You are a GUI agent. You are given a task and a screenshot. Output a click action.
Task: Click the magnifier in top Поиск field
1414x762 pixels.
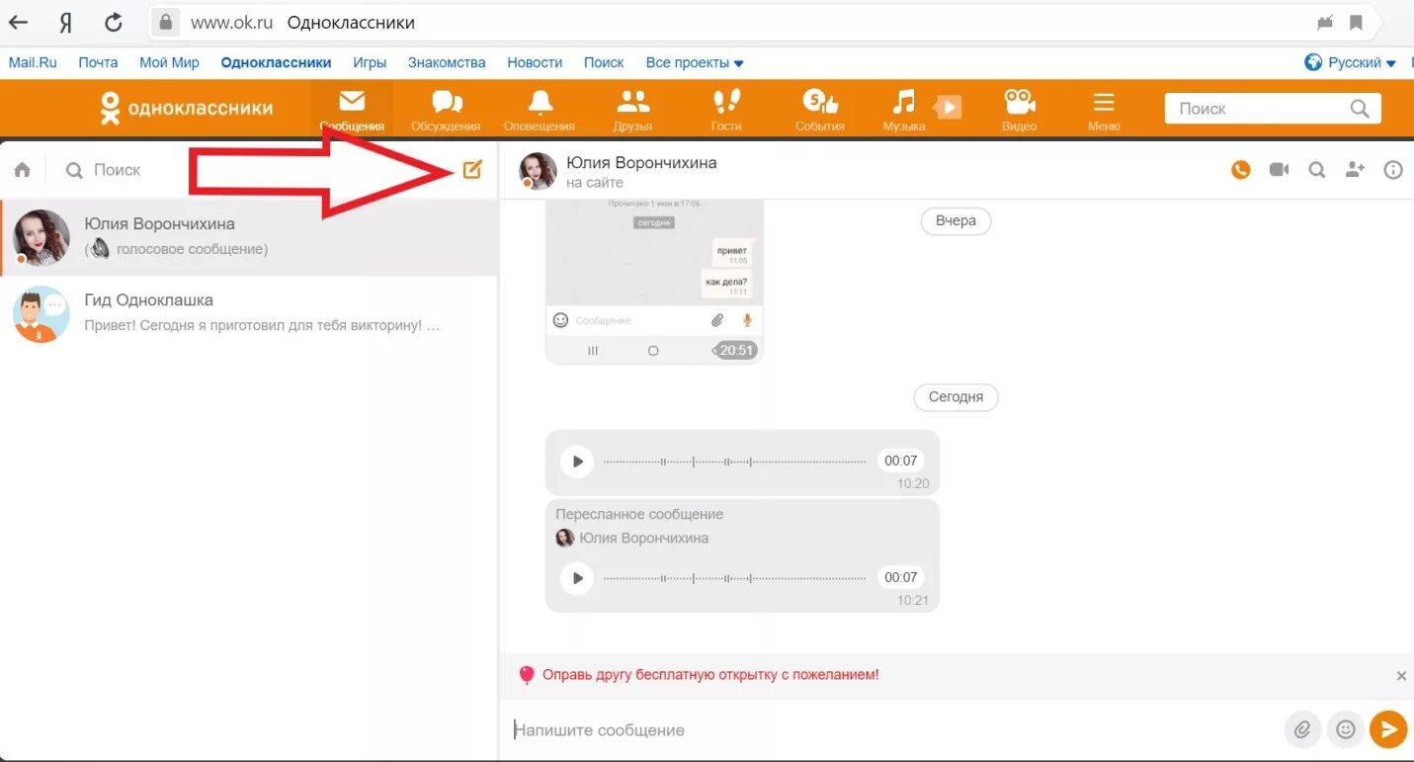point(1360,109)
